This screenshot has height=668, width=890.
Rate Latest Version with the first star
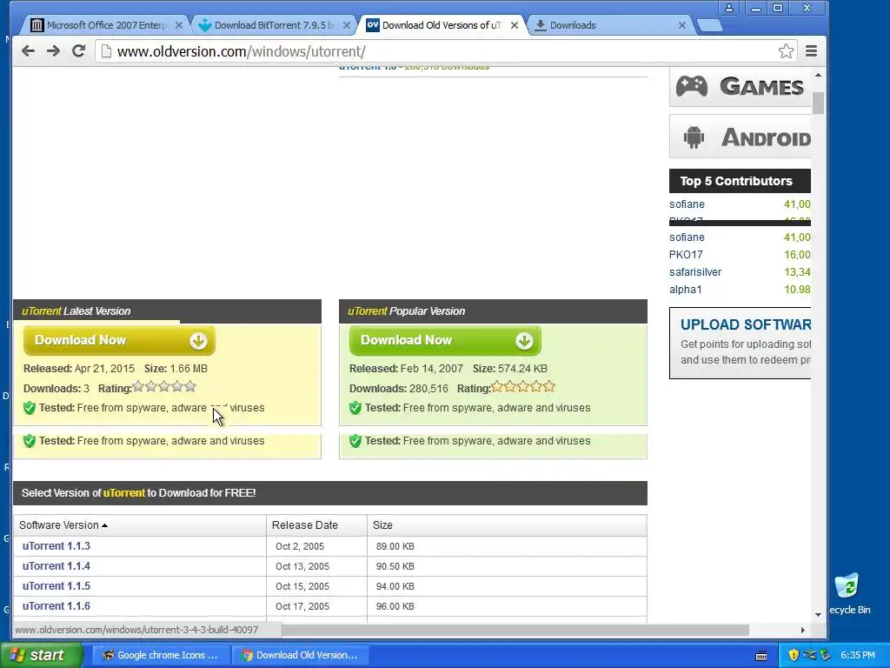[x=138, y=387]
